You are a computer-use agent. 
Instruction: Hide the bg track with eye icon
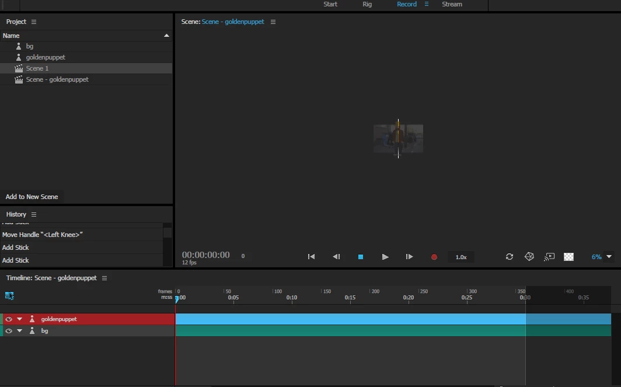8,331
